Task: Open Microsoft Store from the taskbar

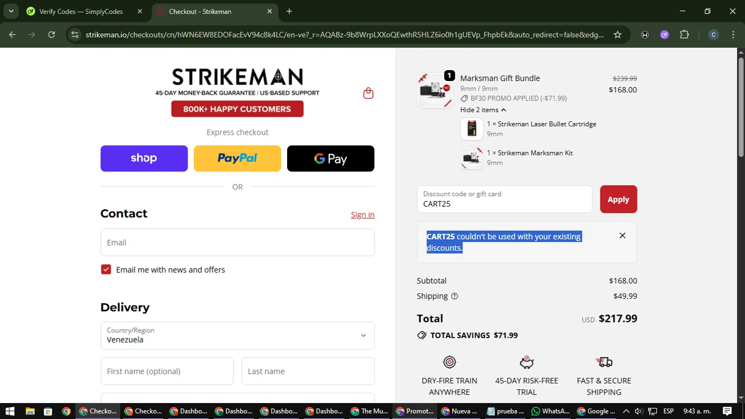Action: pos(48,411)
